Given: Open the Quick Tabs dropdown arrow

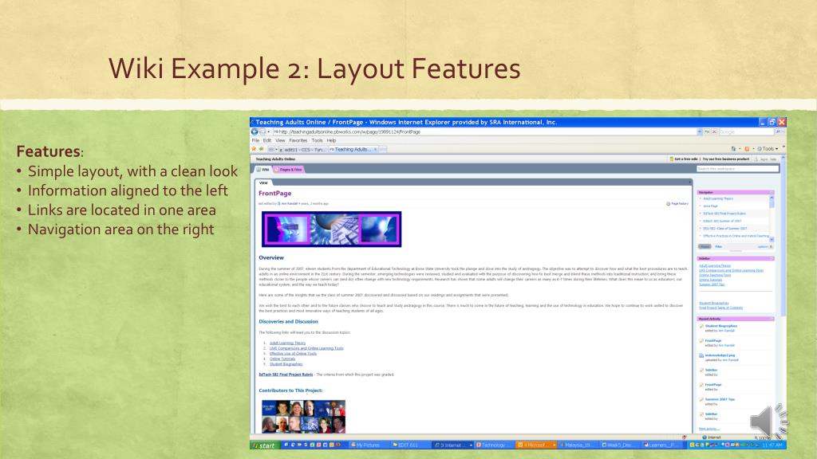Looking at the screenshot, I should [276, 149].
